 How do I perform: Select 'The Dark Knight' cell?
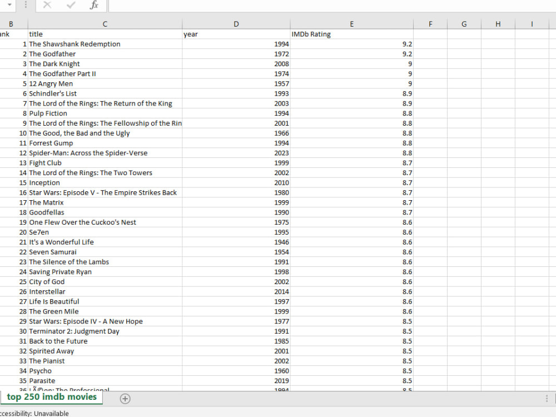click(105, 64)
